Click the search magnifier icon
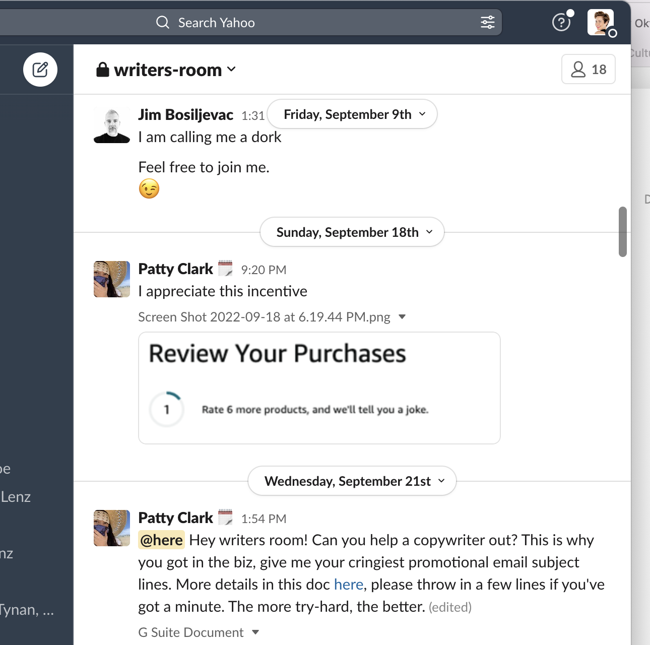The width and height of the screenshot is (650, 645). click(163, 22)
